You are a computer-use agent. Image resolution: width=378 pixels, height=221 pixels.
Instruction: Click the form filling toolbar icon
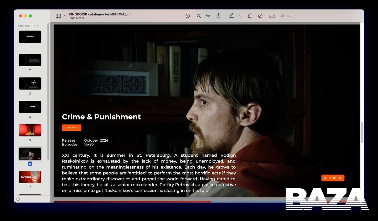click(x=272, y=16)
